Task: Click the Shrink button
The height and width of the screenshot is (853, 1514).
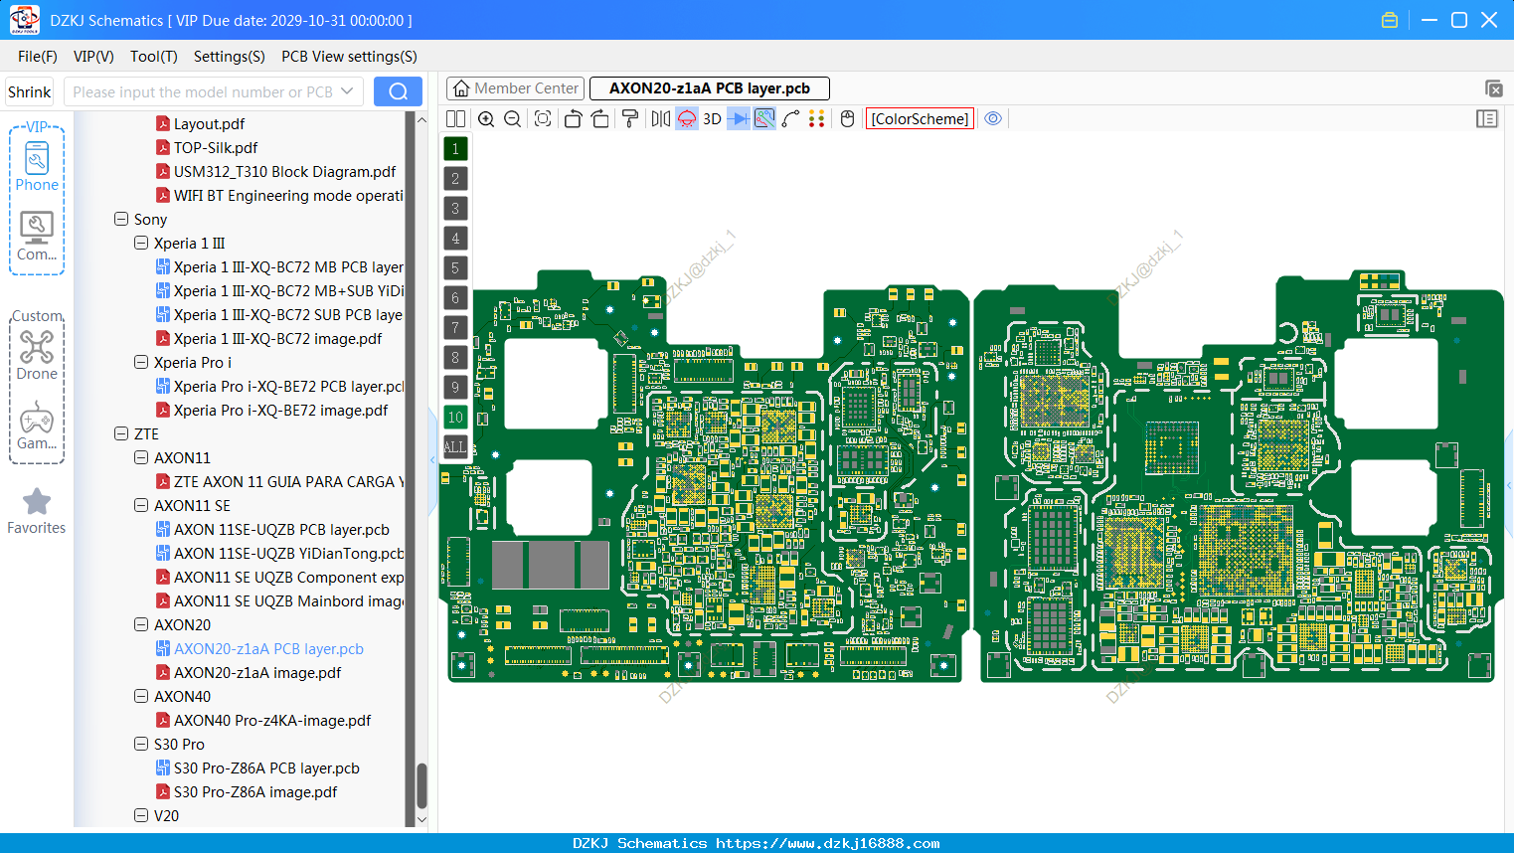Action: pos(30,91)
